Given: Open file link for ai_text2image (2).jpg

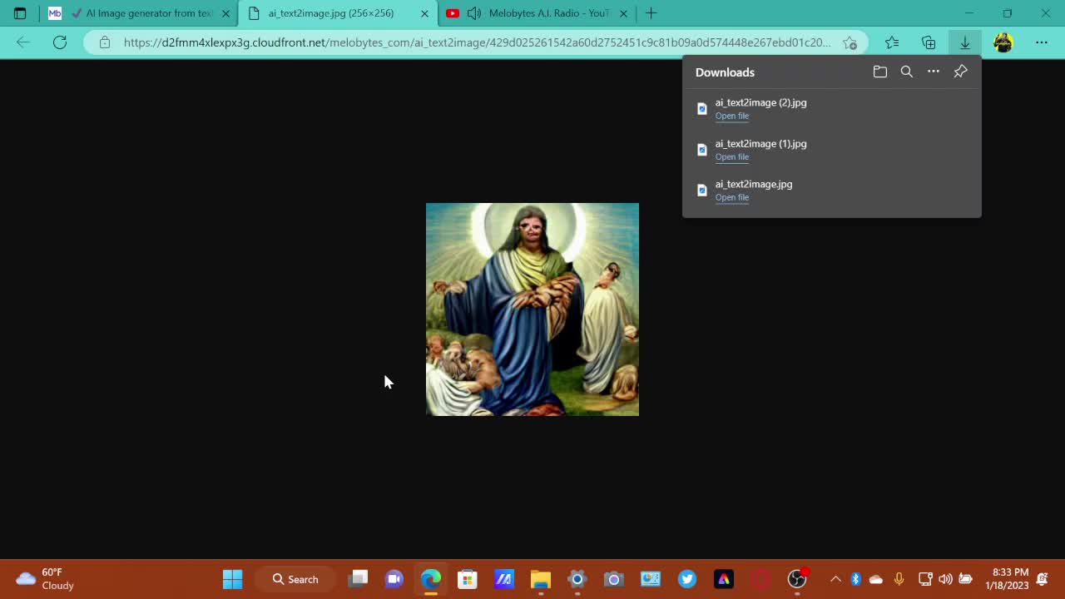Looking at the screenshot, I should tap(732, 116).
